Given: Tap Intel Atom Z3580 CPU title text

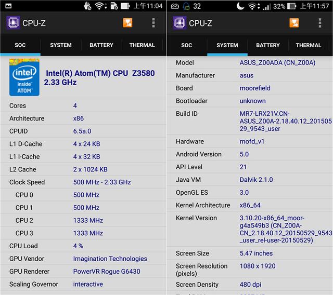Looking at the screenshot, I should (x=99, y=77).
